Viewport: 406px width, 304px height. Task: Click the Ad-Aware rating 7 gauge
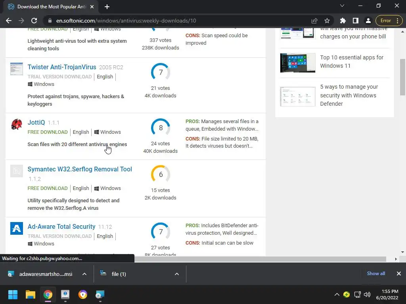pyautogui.click(x=161, y=232)
